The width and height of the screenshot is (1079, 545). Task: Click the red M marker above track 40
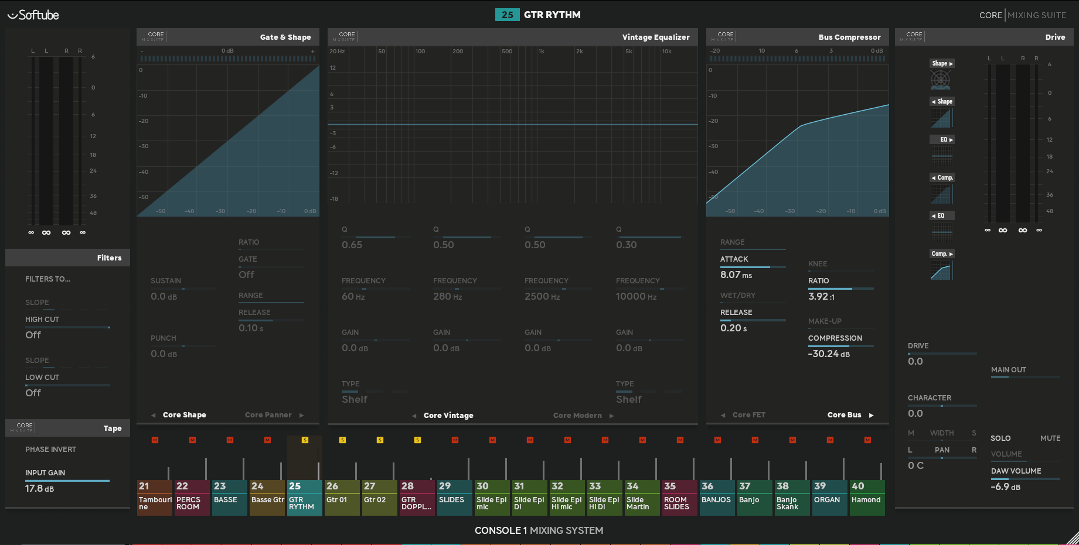tap(867, 440)
